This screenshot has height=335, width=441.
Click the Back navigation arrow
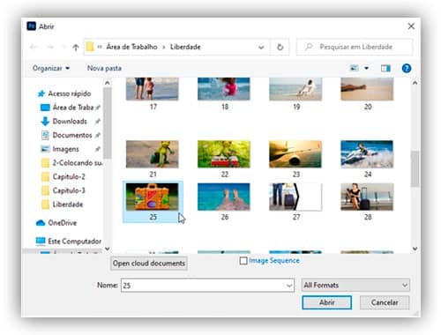click(34, 47)
